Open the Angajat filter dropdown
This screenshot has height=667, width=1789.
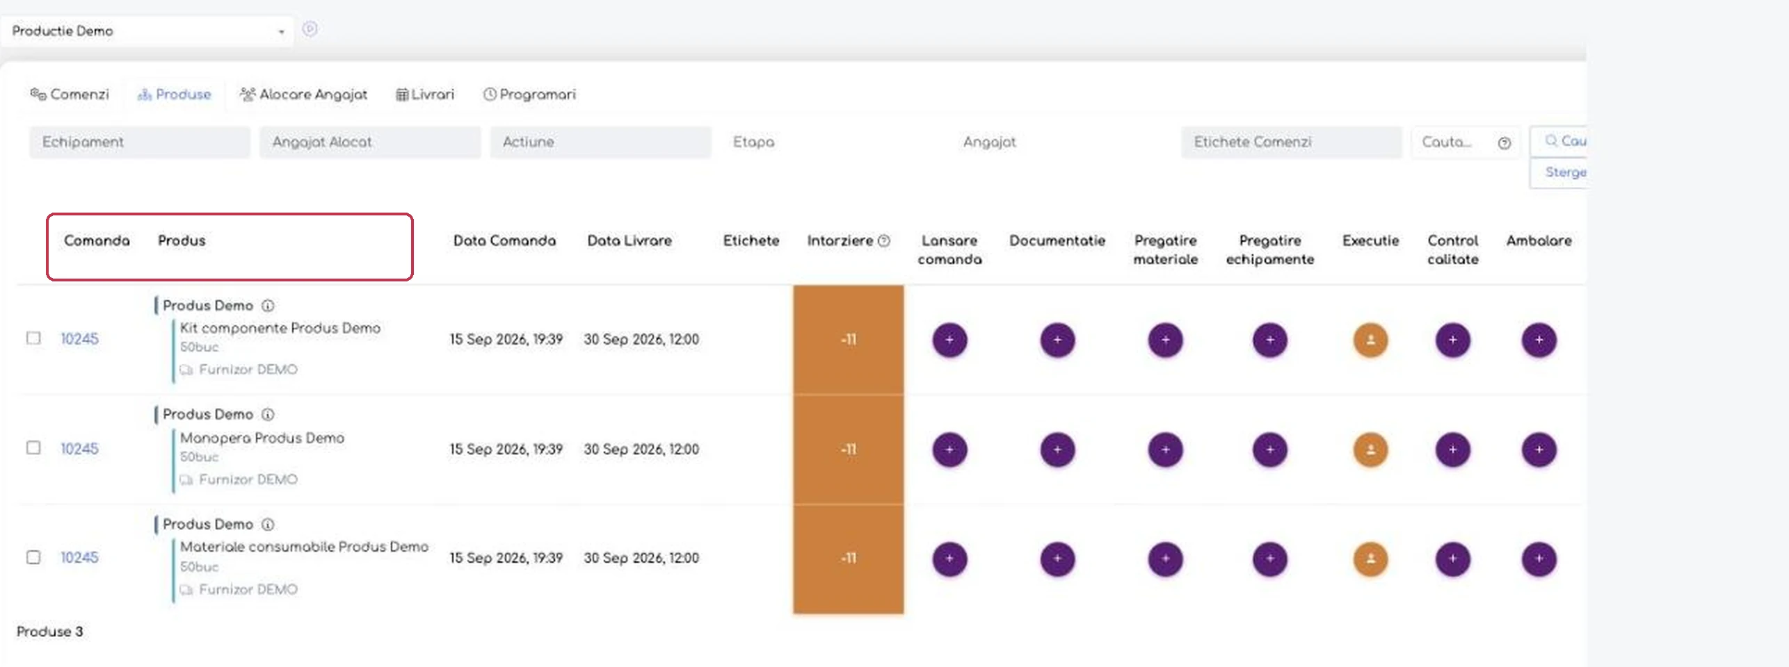1061,142
